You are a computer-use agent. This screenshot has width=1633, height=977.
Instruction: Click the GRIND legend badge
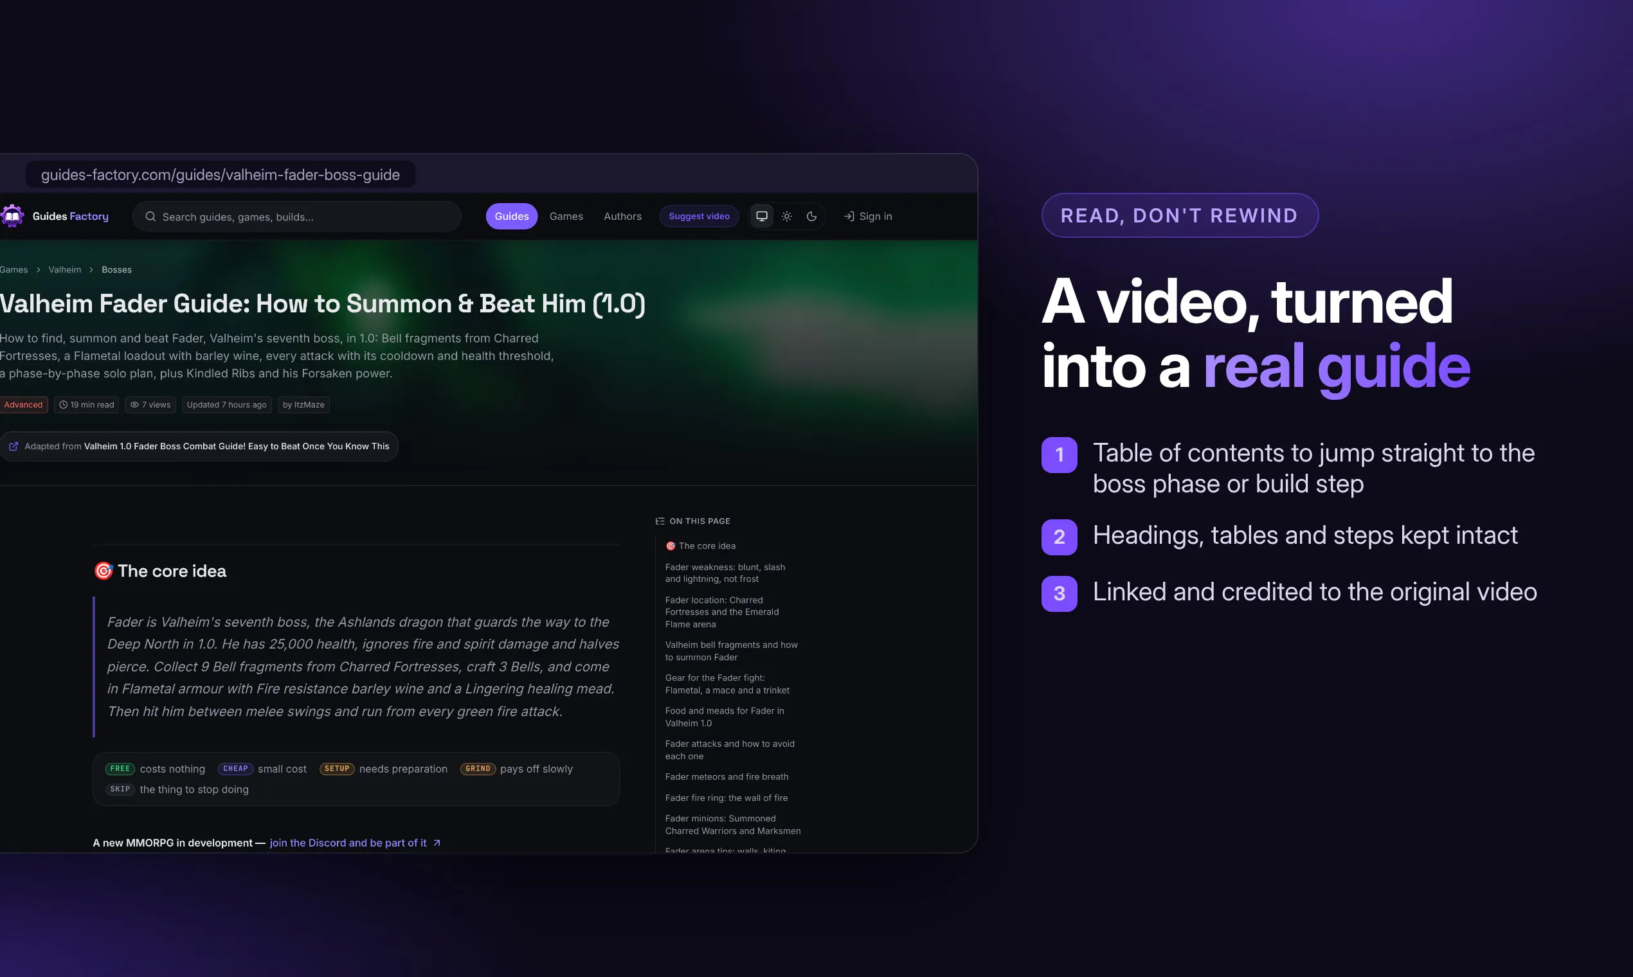coord(478,768)
